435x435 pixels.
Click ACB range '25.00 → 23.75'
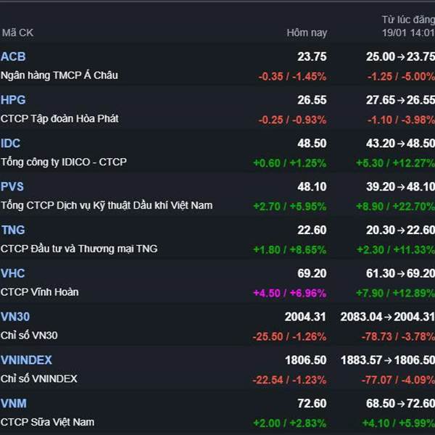pyautogui.click(x=400, y=57)
